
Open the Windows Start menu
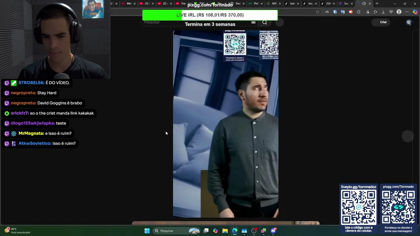(x=147, y=231)
